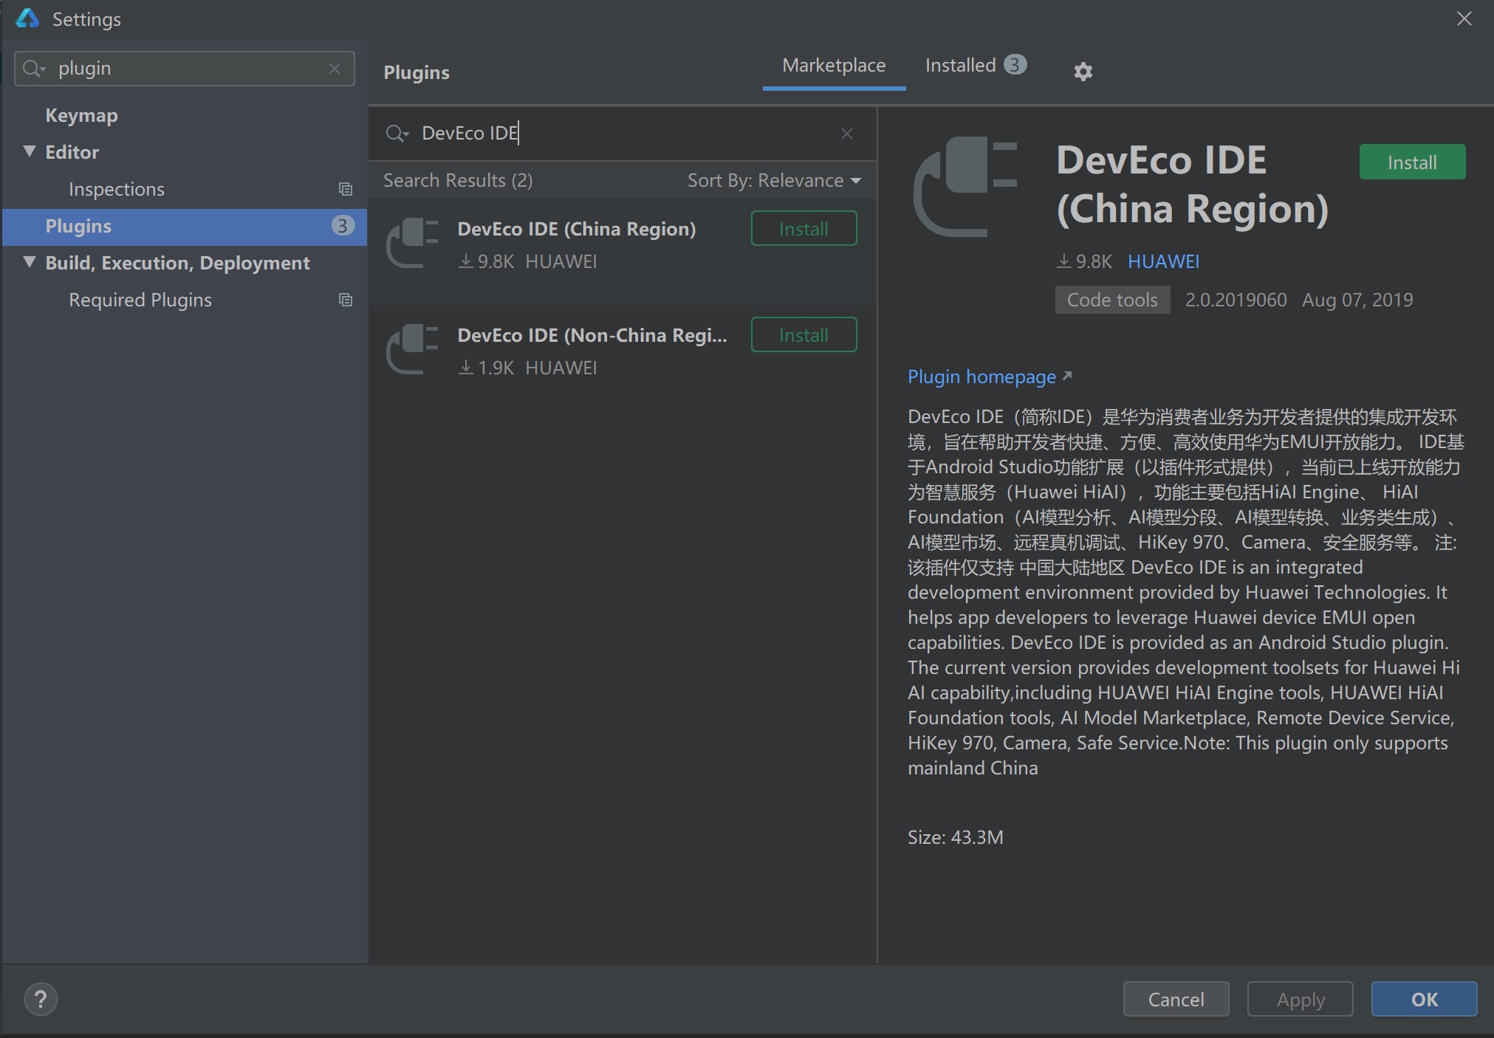Clear the DevEco IDE marketplace search
The height and width of the screenshot is (1038, 1494).
pyautogui.click(x=846, y=134)
